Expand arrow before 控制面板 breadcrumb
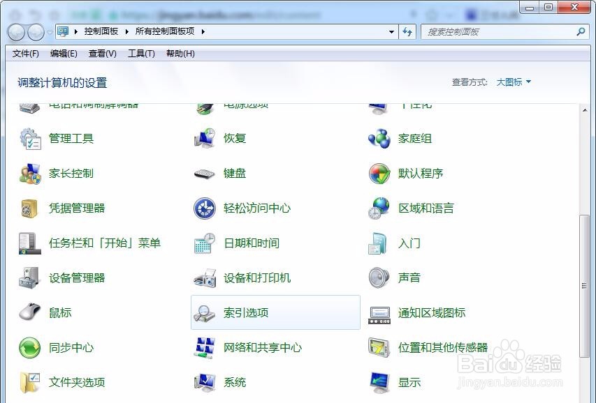 pos(76,31)
